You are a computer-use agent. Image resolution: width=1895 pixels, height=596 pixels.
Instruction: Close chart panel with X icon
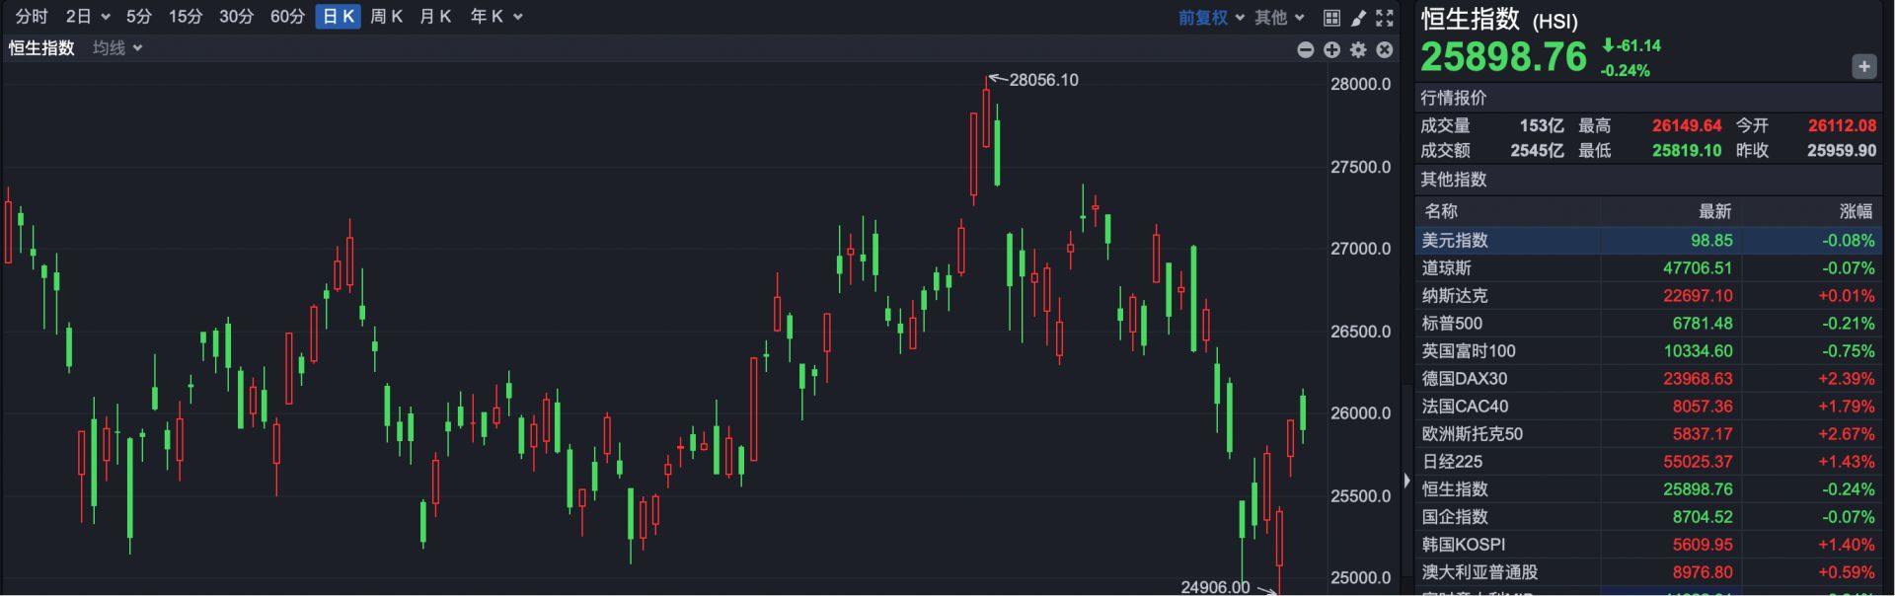pyautogui.click(x=1385, y=49)
